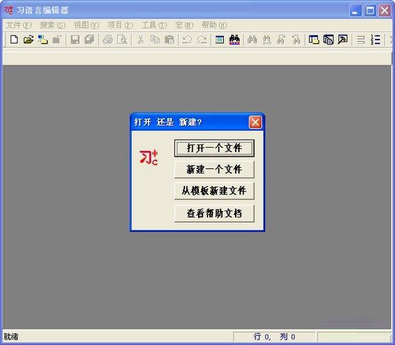Image resolution: width=395 pixels, height=345 pixels.
Task: Click the New file toolbar icon
Action: pyautogui.click(x=14, y=40)
